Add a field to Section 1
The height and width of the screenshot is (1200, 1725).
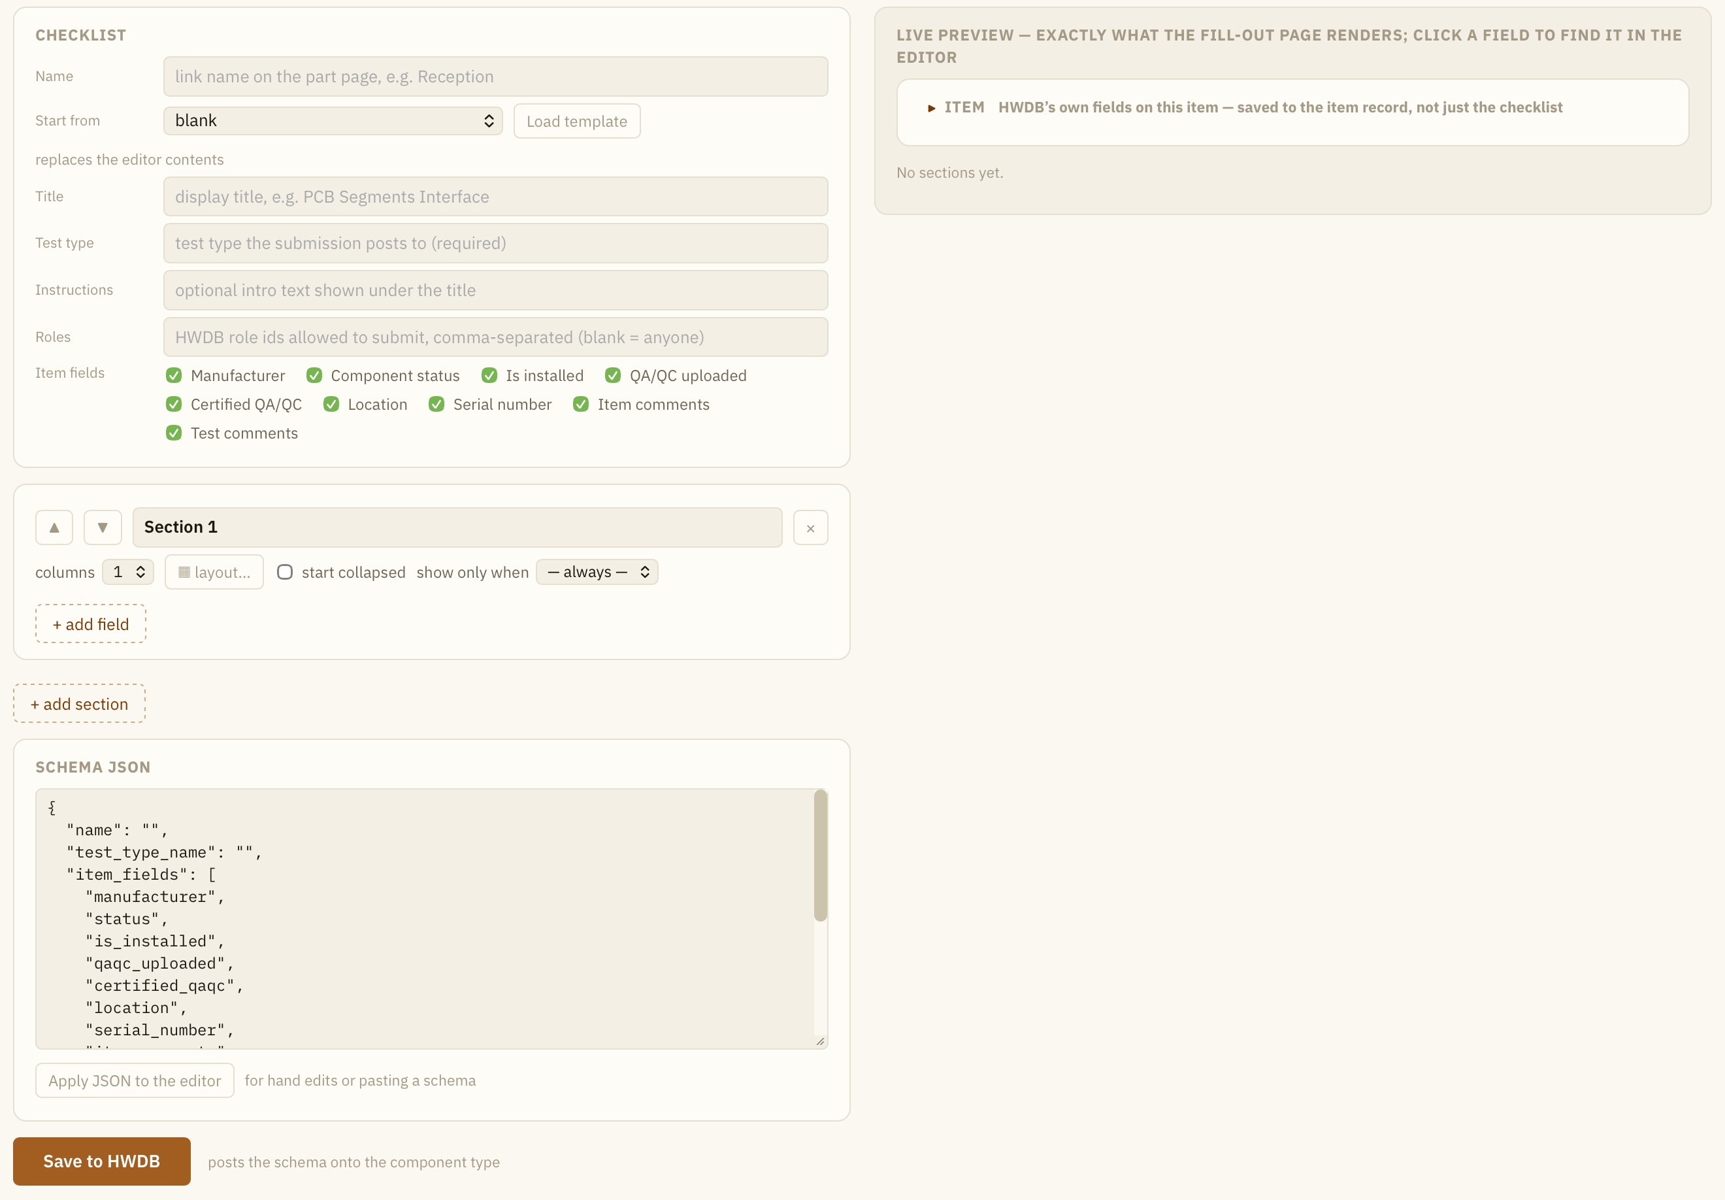[91, 624]
